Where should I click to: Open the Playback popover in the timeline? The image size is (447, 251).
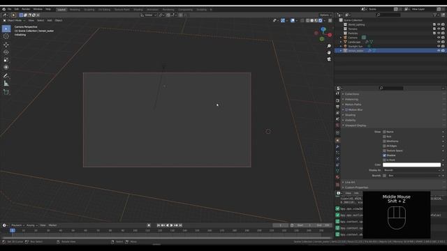tap(17, 225)
